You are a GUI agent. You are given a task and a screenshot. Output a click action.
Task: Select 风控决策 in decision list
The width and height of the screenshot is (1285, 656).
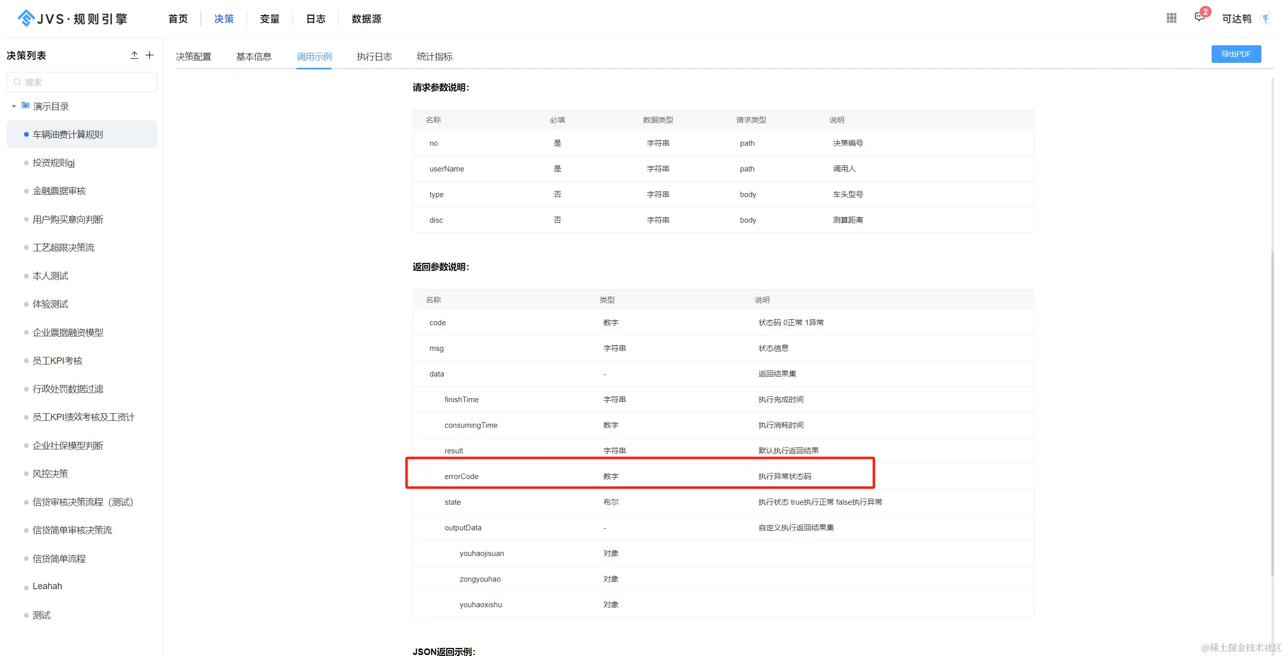click(x=50, y=474)
